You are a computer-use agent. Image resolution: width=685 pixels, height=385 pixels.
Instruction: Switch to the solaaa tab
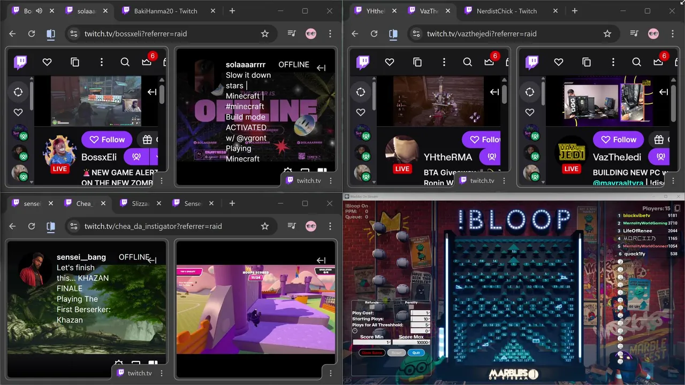pos(86,11)
